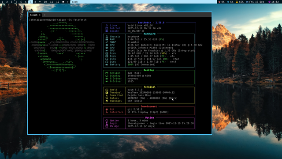
Task: Click the 100% AC Connected battery value
Action: tap(141, 64)
